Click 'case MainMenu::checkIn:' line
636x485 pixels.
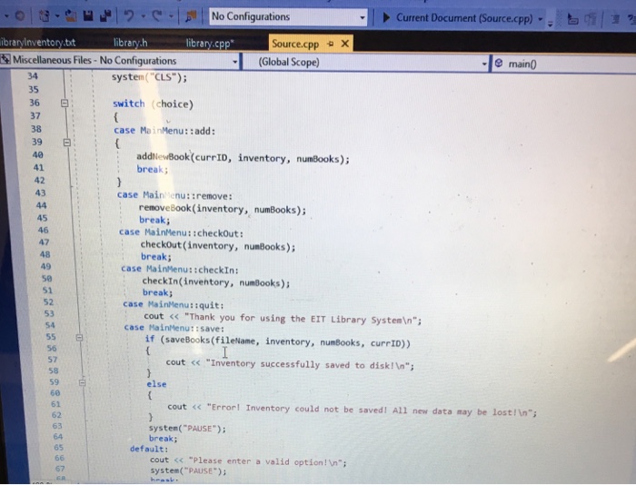click(x=180, y=269)
